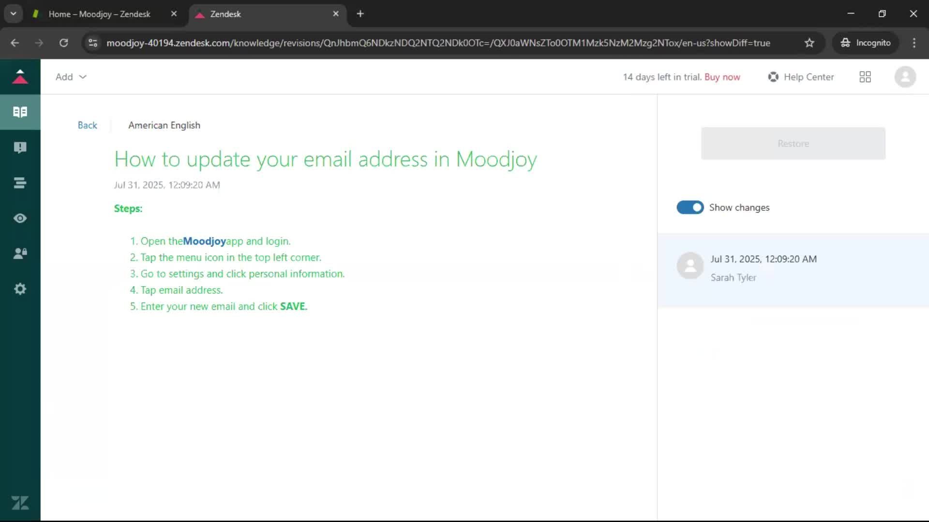Click Sarah Tyler's avatar in the revision list
The height and width of the screenshot is (522, 929).
(x=690, y=266)
